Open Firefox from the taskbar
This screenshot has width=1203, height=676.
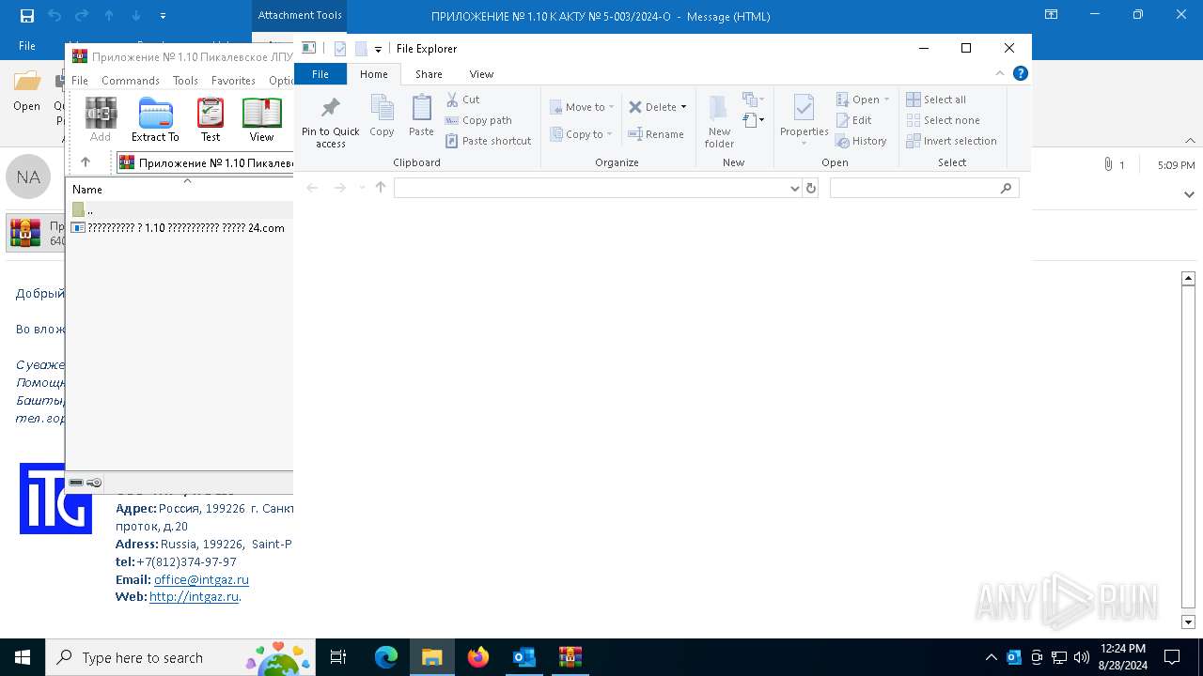478,657
